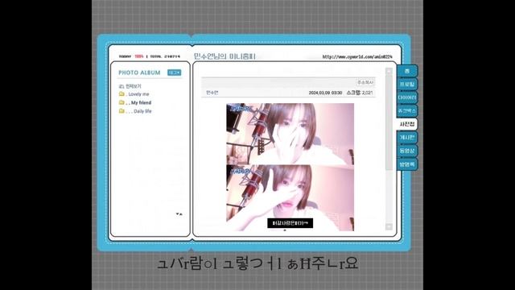Screen dimensions: 515x290
Task: Click the post date 2024.03.09 03:30
Action: tap(325, 93)
